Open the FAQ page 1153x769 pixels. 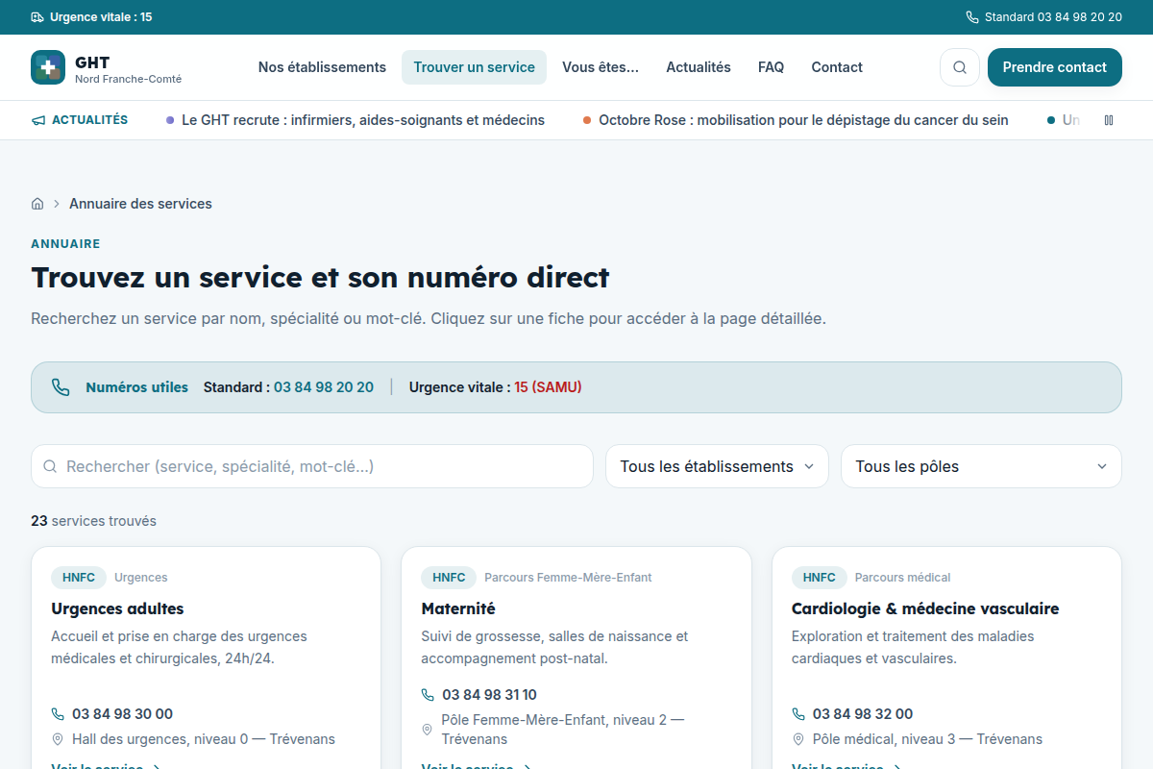point(771,67)
